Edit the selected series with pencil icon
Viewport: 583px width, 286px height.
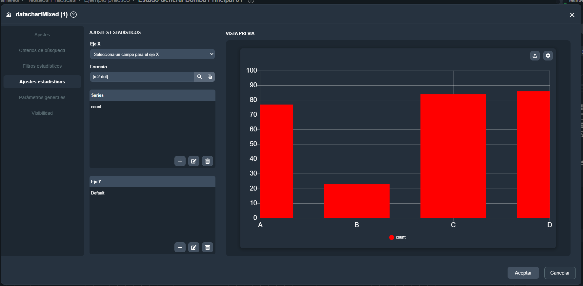(193, 161)
